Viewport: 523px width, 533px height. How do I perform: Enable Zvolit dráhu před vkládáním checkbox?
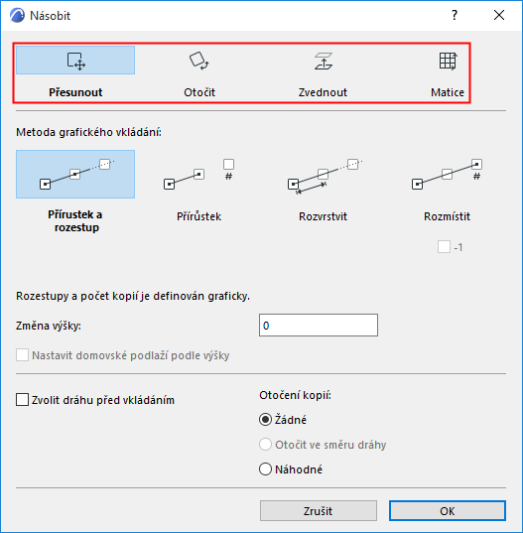pyautogui.click(x=22, y=400)
